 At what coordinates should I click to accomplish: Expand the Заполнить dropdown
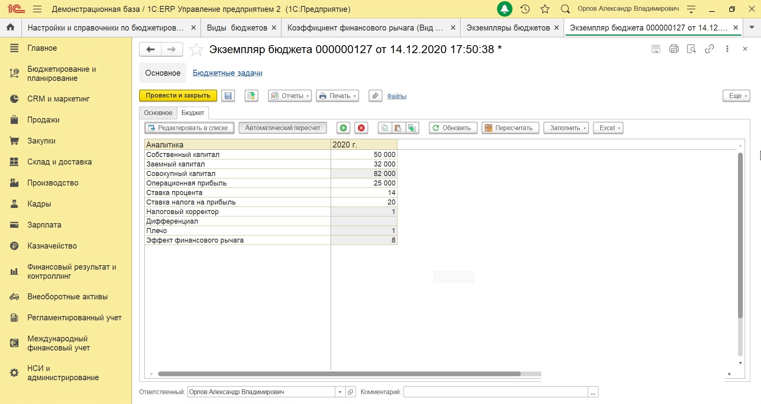(566, 128)
